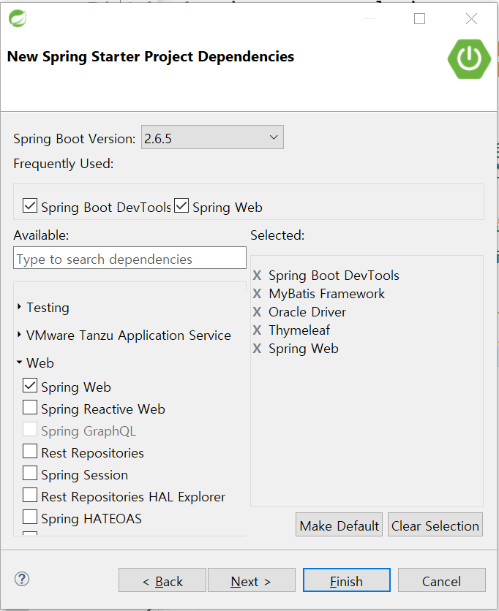Click Finish to create the project

[x=347, y=580]
